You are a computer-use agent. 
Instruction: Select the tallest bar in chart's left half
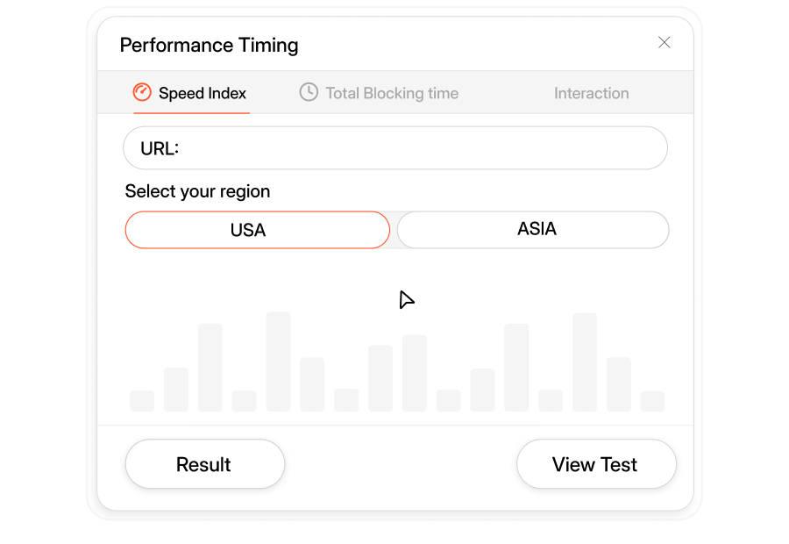coord(278,361)
